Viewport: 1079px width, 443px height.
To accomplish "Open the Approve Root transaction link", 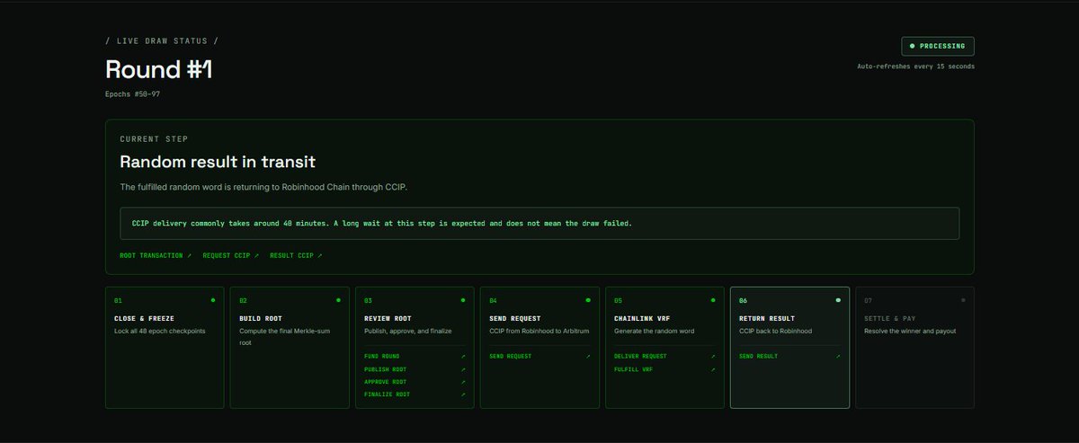I will click(x=415, y=382).
